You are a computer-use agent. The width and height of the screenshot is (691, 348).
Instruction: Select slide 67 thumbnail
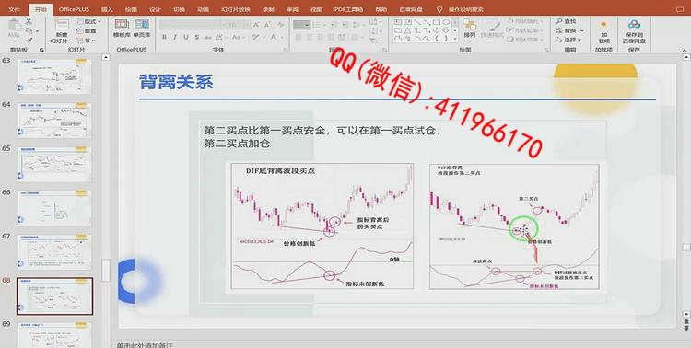(54, 251)
